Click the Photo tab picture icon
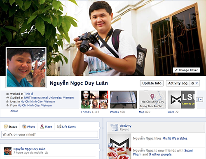Screen dimensions: 206x159 click(x=24, y=126)
